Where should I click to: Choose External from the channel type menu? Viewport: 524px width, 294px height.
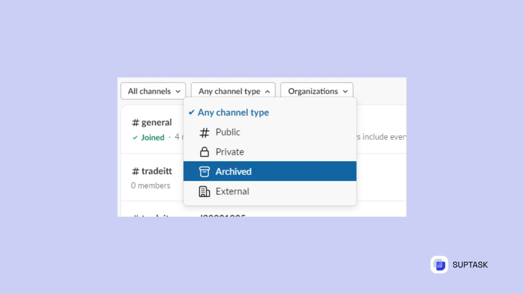(270, 191)
